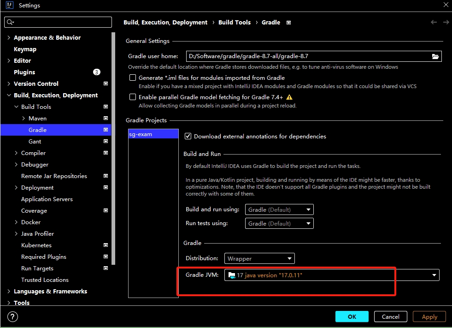
Task: Uncheck Download external annotations for dependencies
Action: pyautogui.click(x=188, y=136)
